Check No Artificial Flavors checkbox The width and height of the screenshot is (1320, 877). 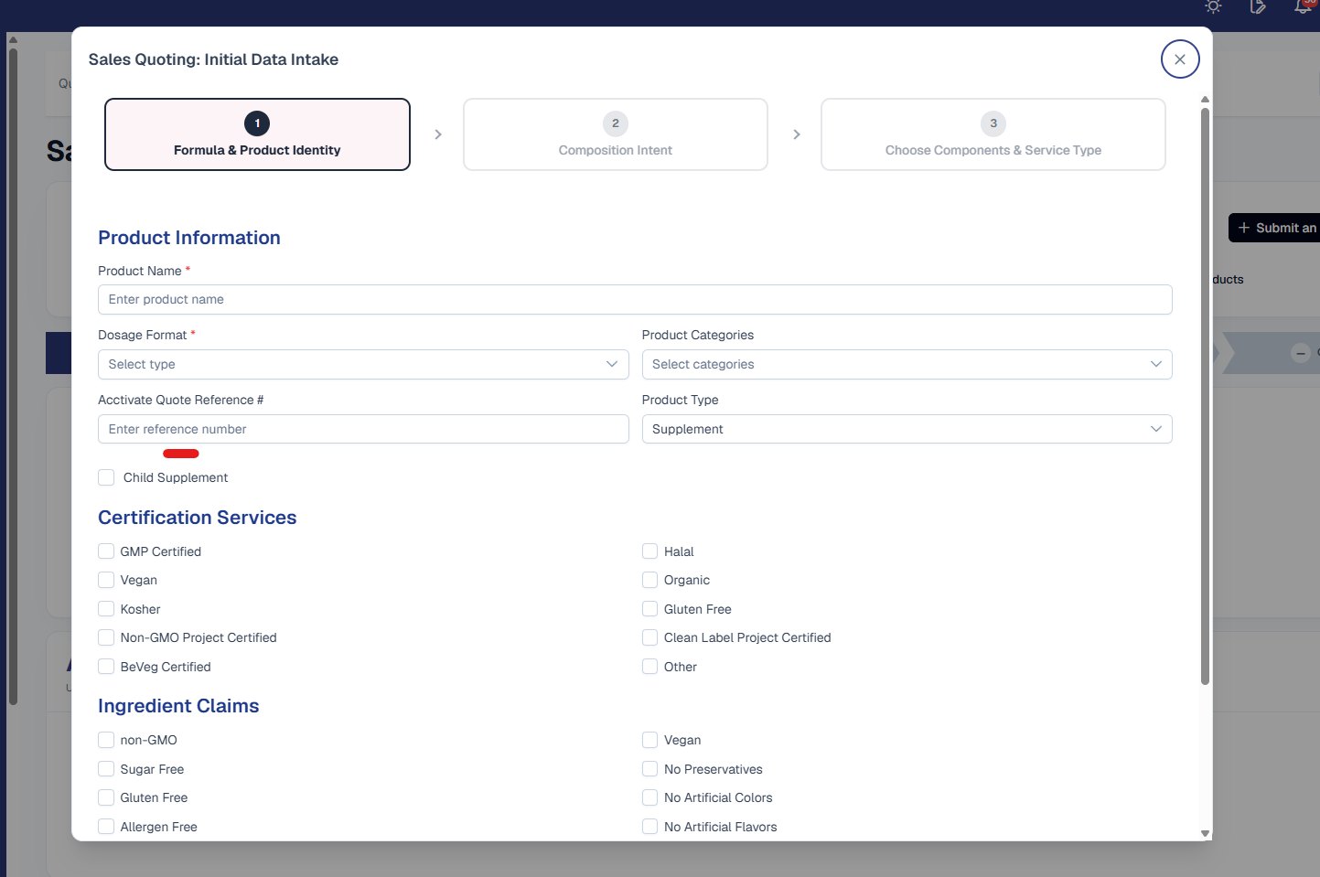(x=650, y=827)
